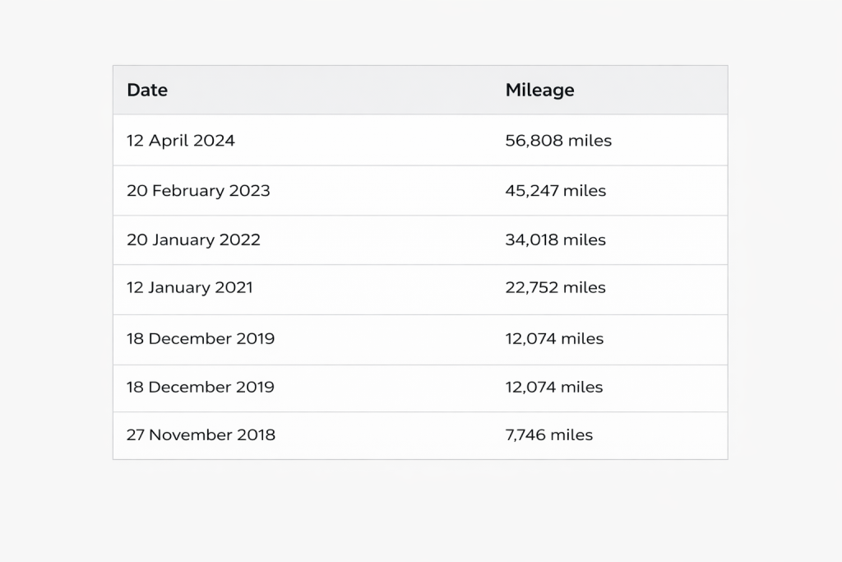Click the second 12,074 miles value
This screenshot has width=842, height=562.
point(554,388)
